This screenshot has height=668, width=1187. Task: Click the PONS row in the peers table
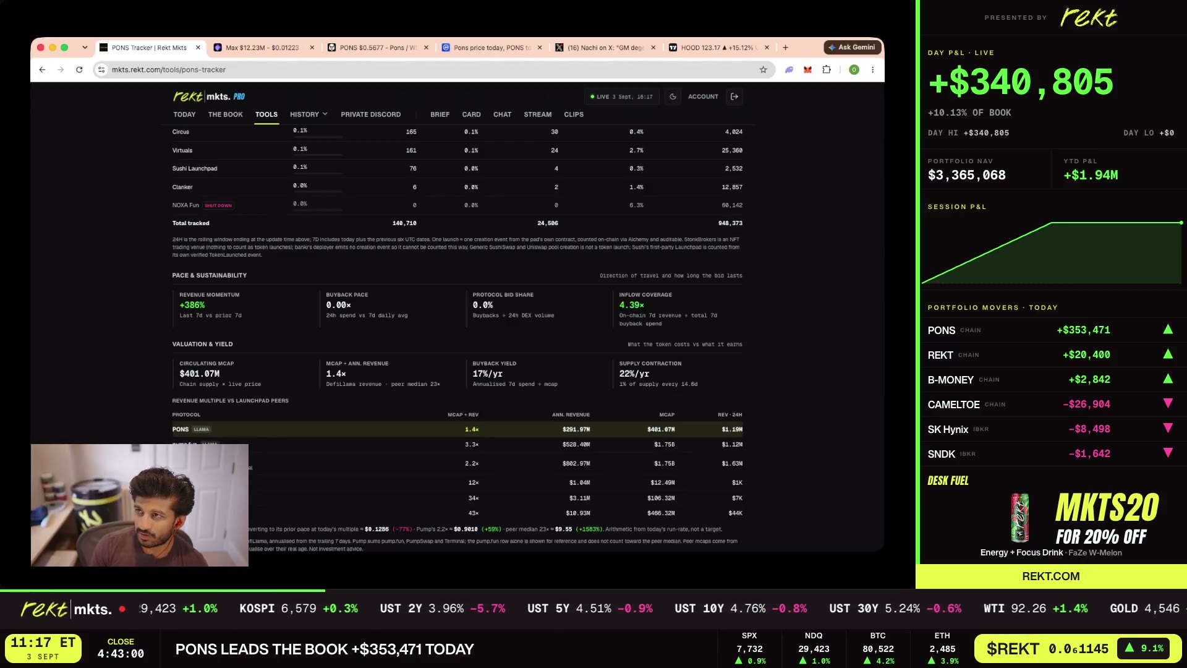tap(457, 429)
